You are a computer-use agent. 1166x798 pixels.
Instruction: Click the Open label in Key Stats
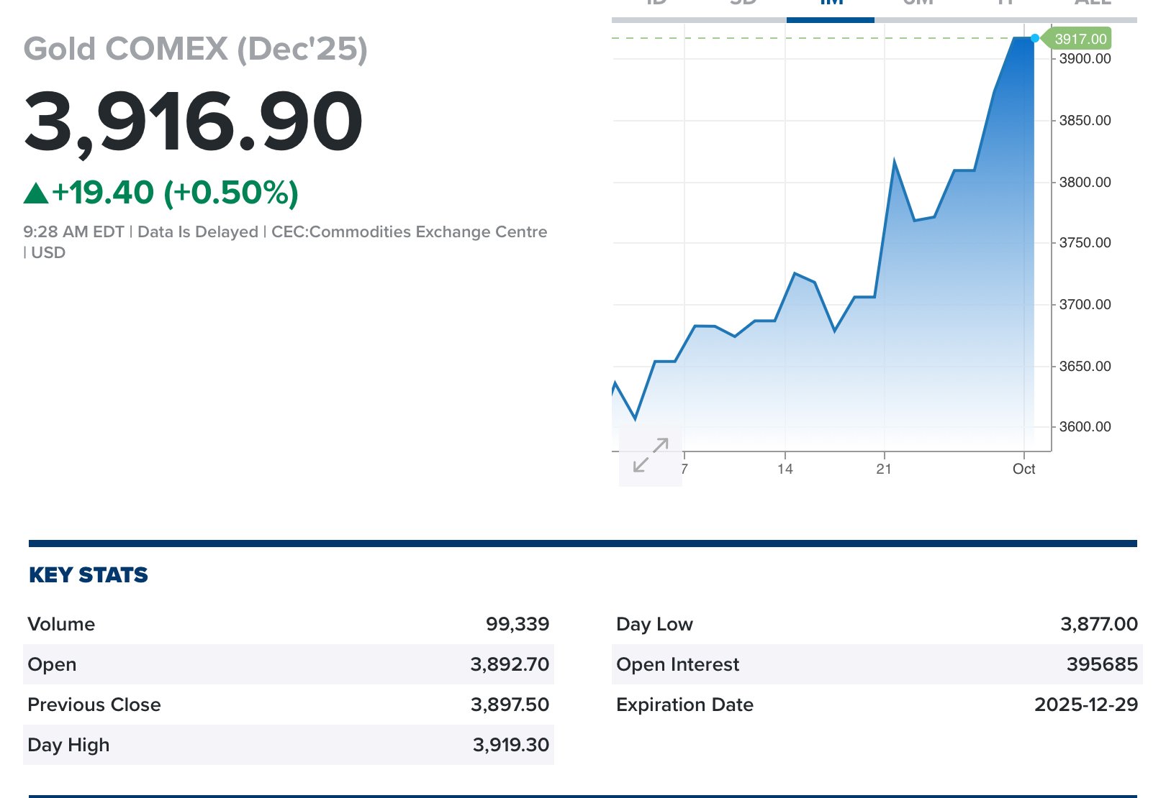click(x=52, y=664)
